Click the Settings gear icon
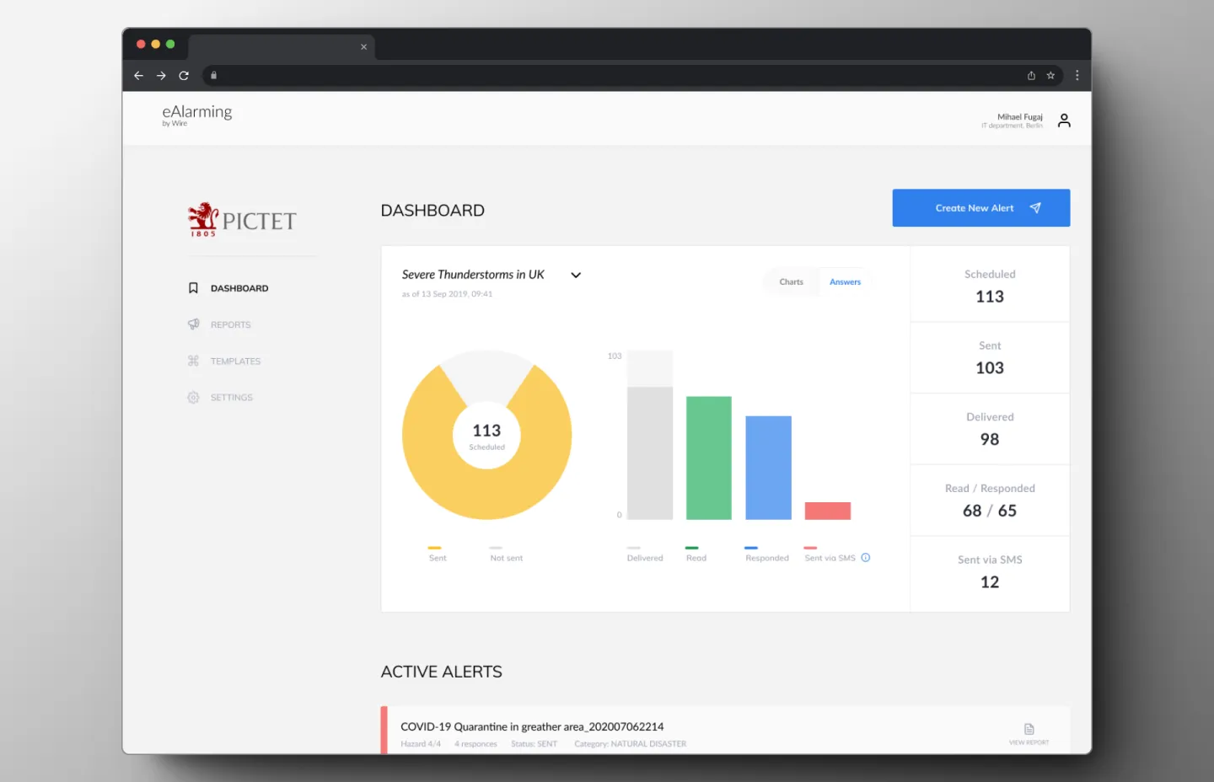 coord(193,398)
